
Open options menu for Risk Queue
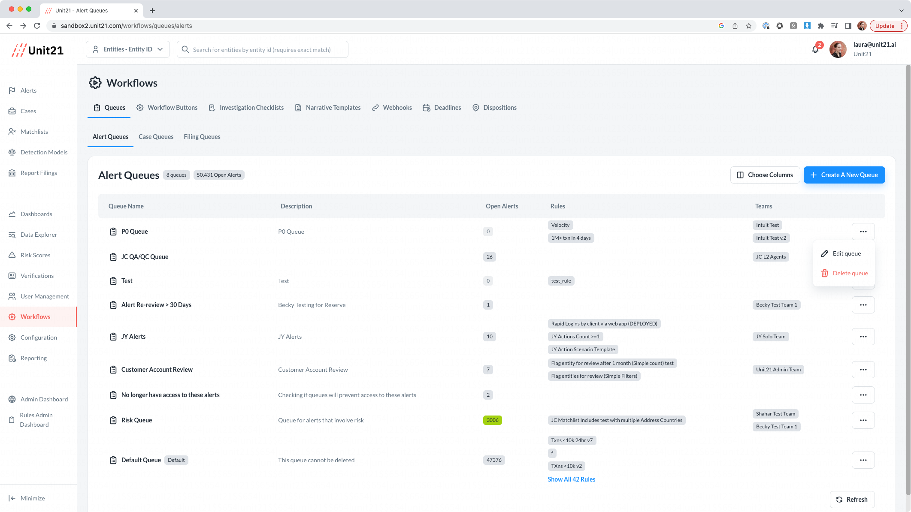tap(863, 420)
